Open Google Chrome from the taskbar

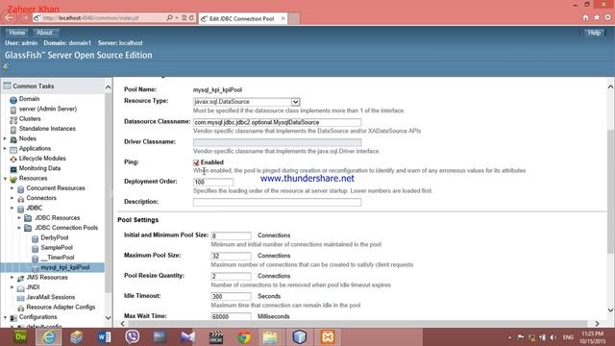coord(243,337)
